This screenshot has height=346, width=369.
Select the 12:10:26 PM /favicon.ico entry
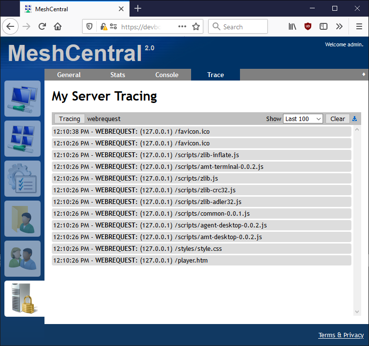click(201, 143)
